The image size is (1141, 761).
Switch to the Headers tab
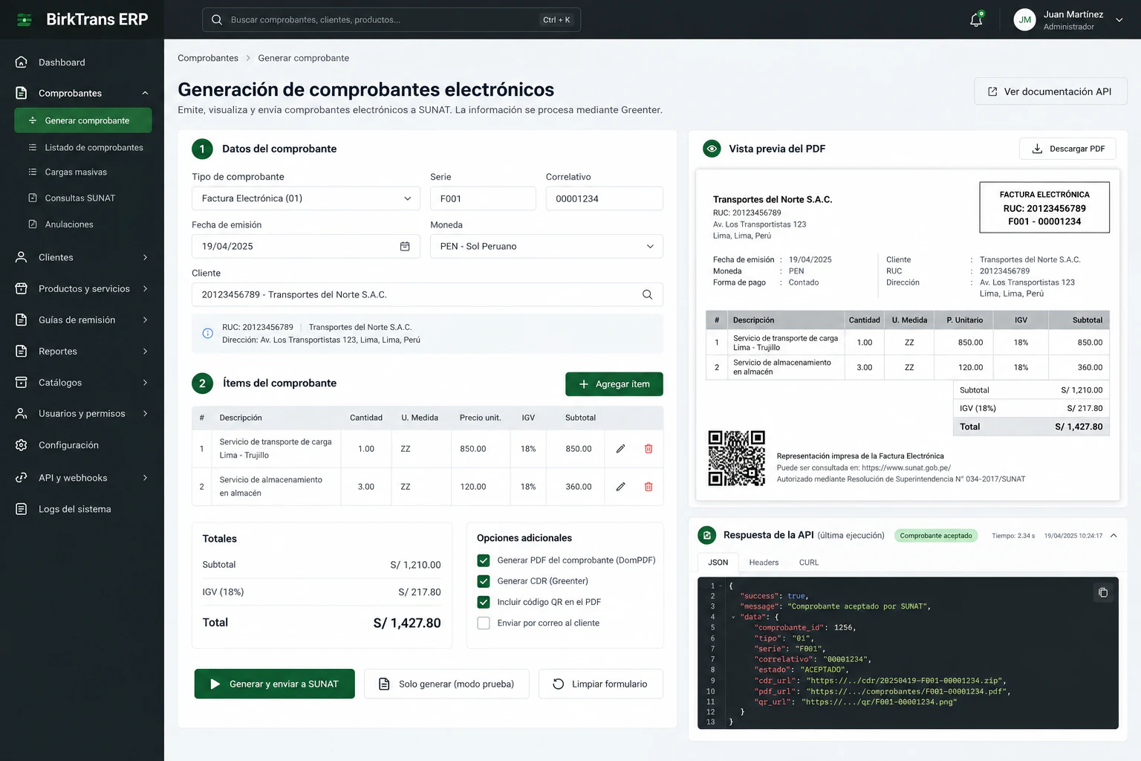point(764,563)
